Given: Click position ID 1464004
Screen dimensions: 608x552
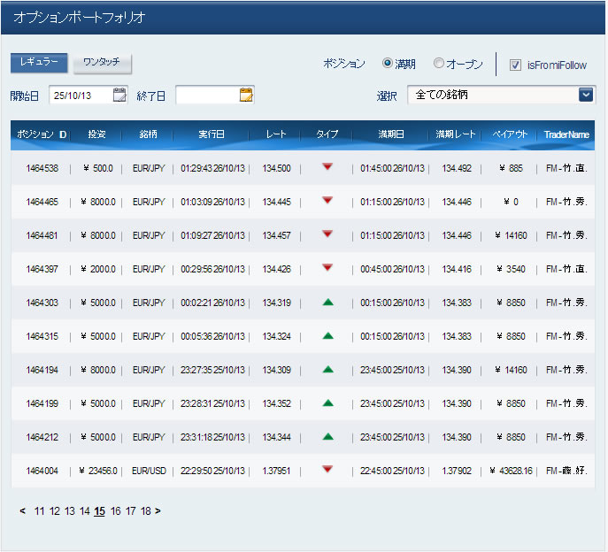Looking at the screenshot, I should [42, 471].
